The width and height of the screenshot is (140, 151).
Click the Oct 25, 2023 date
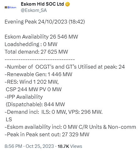40,146
